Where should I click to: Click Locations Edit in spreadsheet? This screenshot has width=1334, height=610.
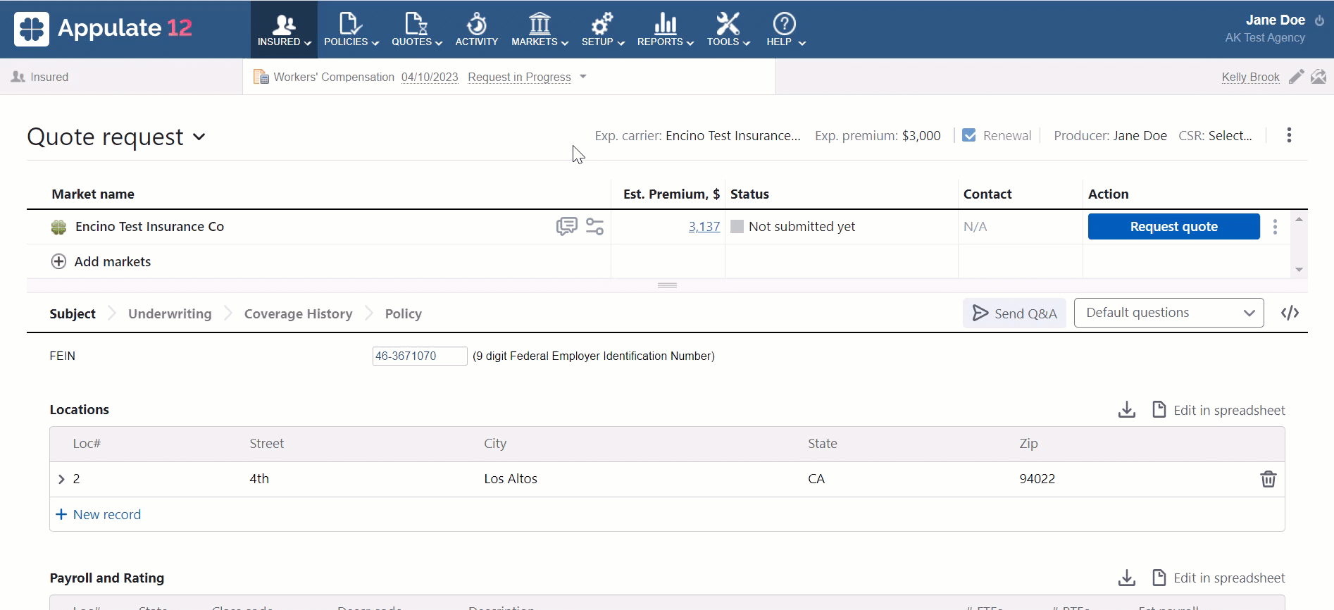tap(1218, 410)
